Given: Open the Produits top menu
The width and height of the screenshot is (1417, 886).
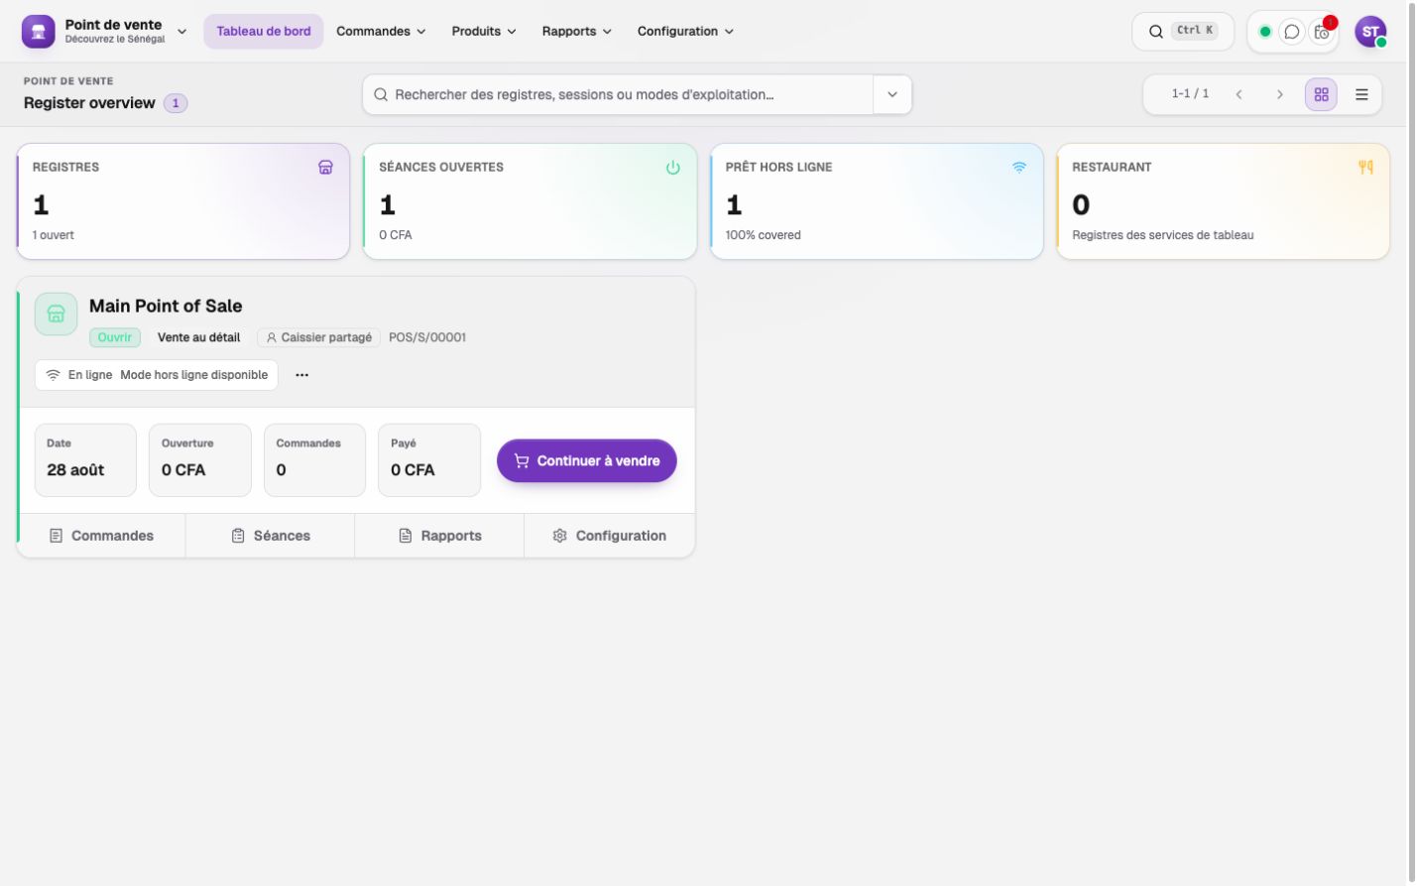Looking at the screenshot, I should 484,31.
